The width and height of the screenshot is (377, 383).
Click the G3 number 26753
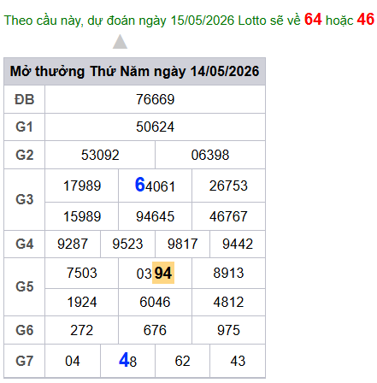[228, 186]
